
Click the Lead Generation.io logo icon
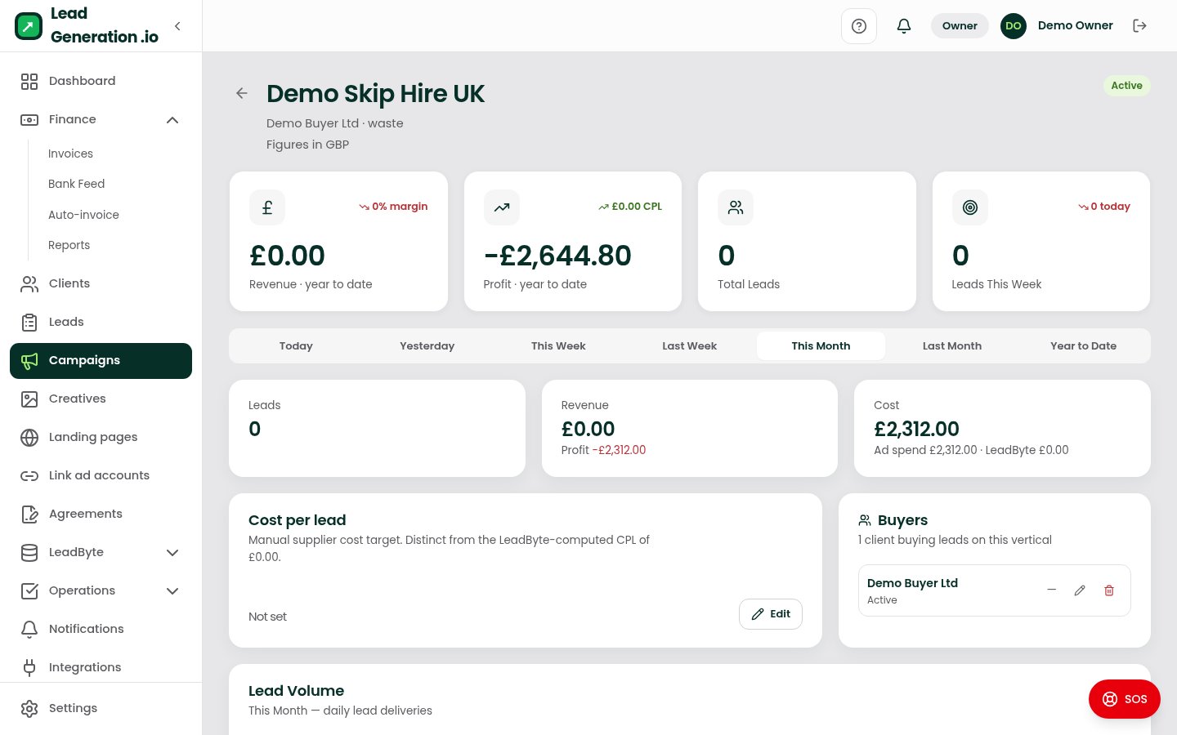pyautogui.click(x=29, y=26)
